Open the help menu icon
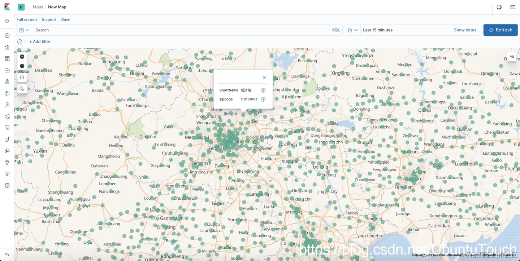520x261 pixels. pos(499,7)
